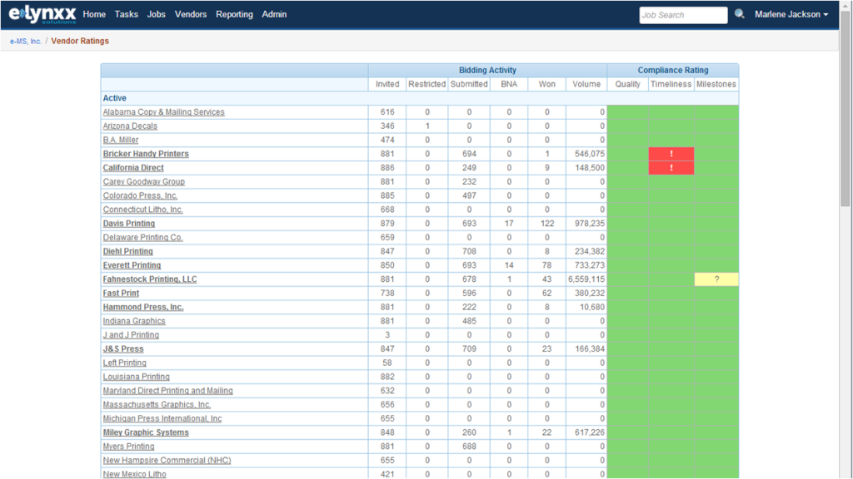Click Fahnestock Printing yellow milestones question mark
853x479 pixels.
(x=716, y=279)
